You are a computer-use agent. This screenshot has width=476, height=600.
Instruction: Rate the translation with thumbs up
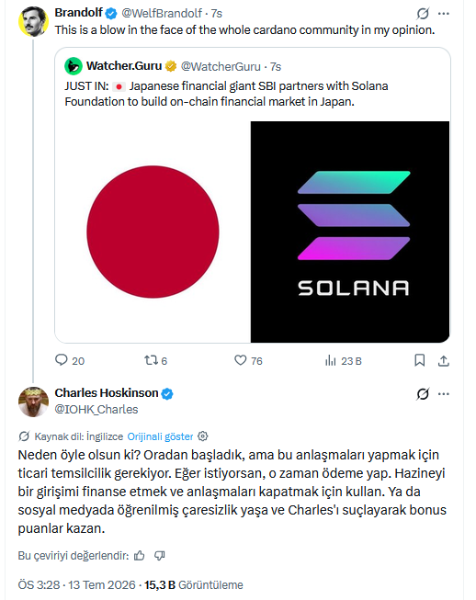[140, 556]
